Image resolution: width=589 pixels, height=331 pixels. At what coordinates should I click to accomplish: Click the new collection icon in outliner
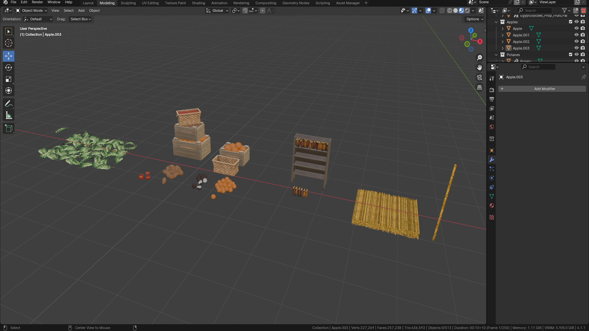[x=576, y=11]
